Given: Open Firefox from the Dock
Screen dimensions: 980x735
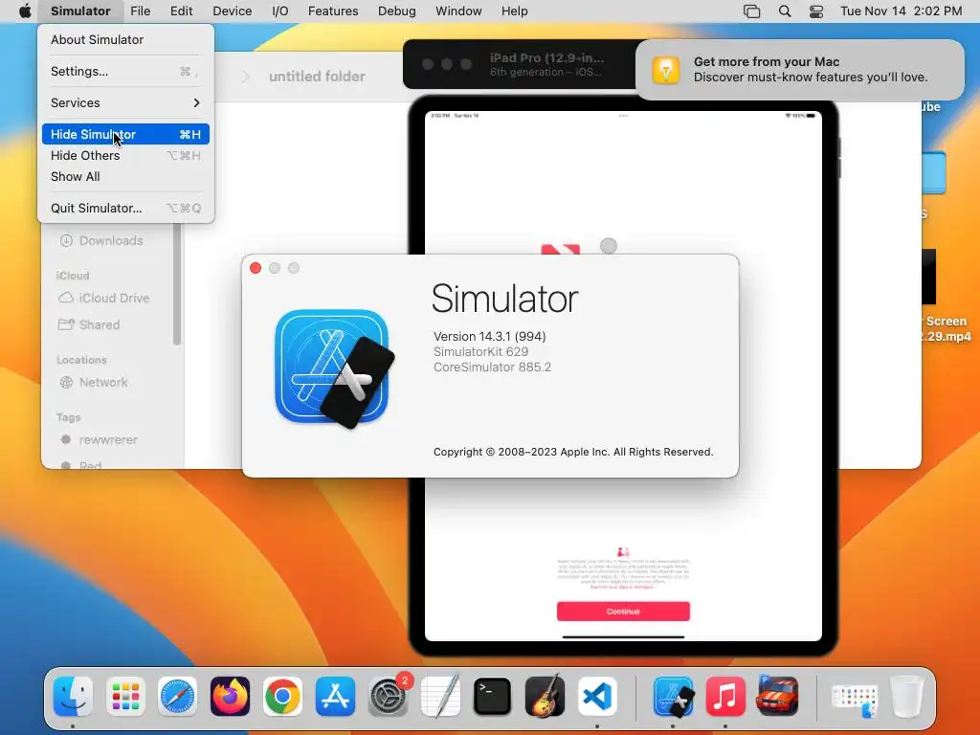Looking at the screenshot, I should point(230,697).
